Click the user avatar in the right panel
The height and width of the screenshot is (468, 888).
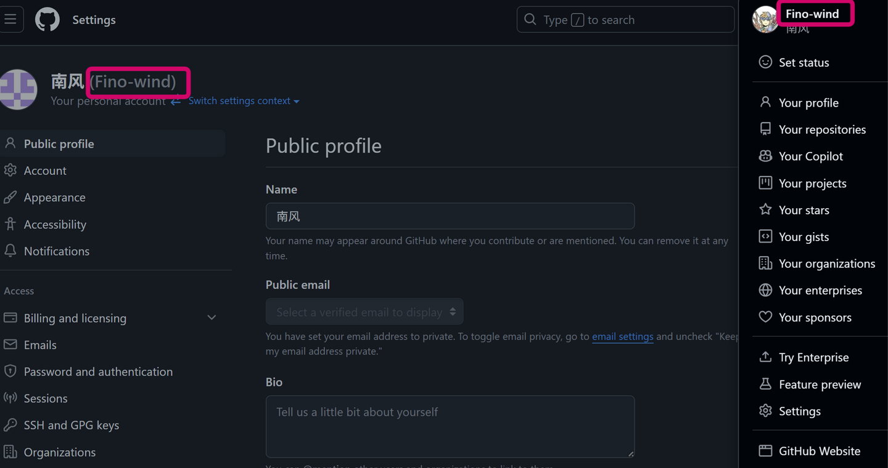(765, 20)
